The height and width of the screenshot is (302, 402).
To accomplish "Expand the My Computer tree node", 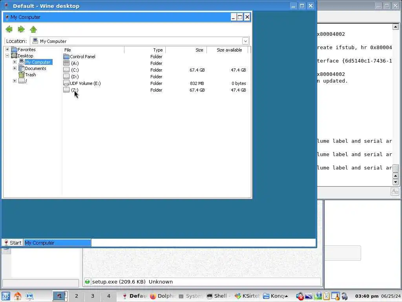I will 15,62.
